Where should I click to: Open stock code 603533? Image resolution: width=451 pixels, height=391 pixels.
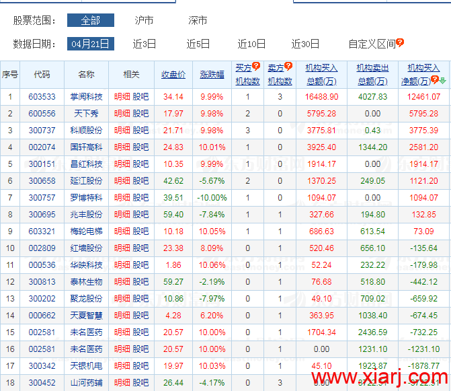pos(42,97)
